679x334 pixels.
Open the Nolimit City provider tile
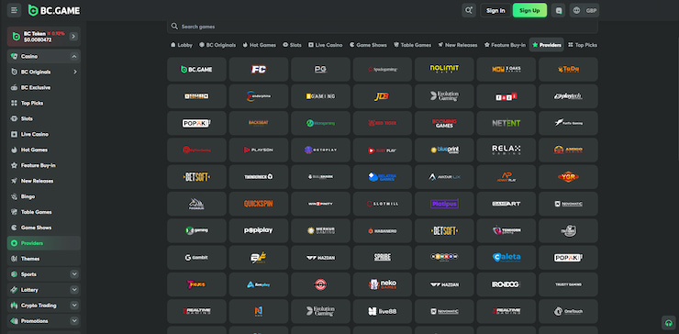pyautogui.click(x=444, y=70)
